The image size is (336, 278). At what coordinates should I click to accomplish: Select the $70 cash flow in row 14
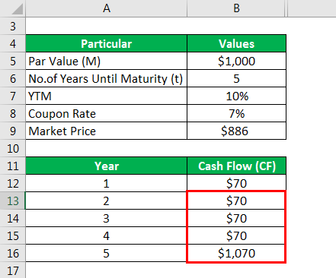236,218
